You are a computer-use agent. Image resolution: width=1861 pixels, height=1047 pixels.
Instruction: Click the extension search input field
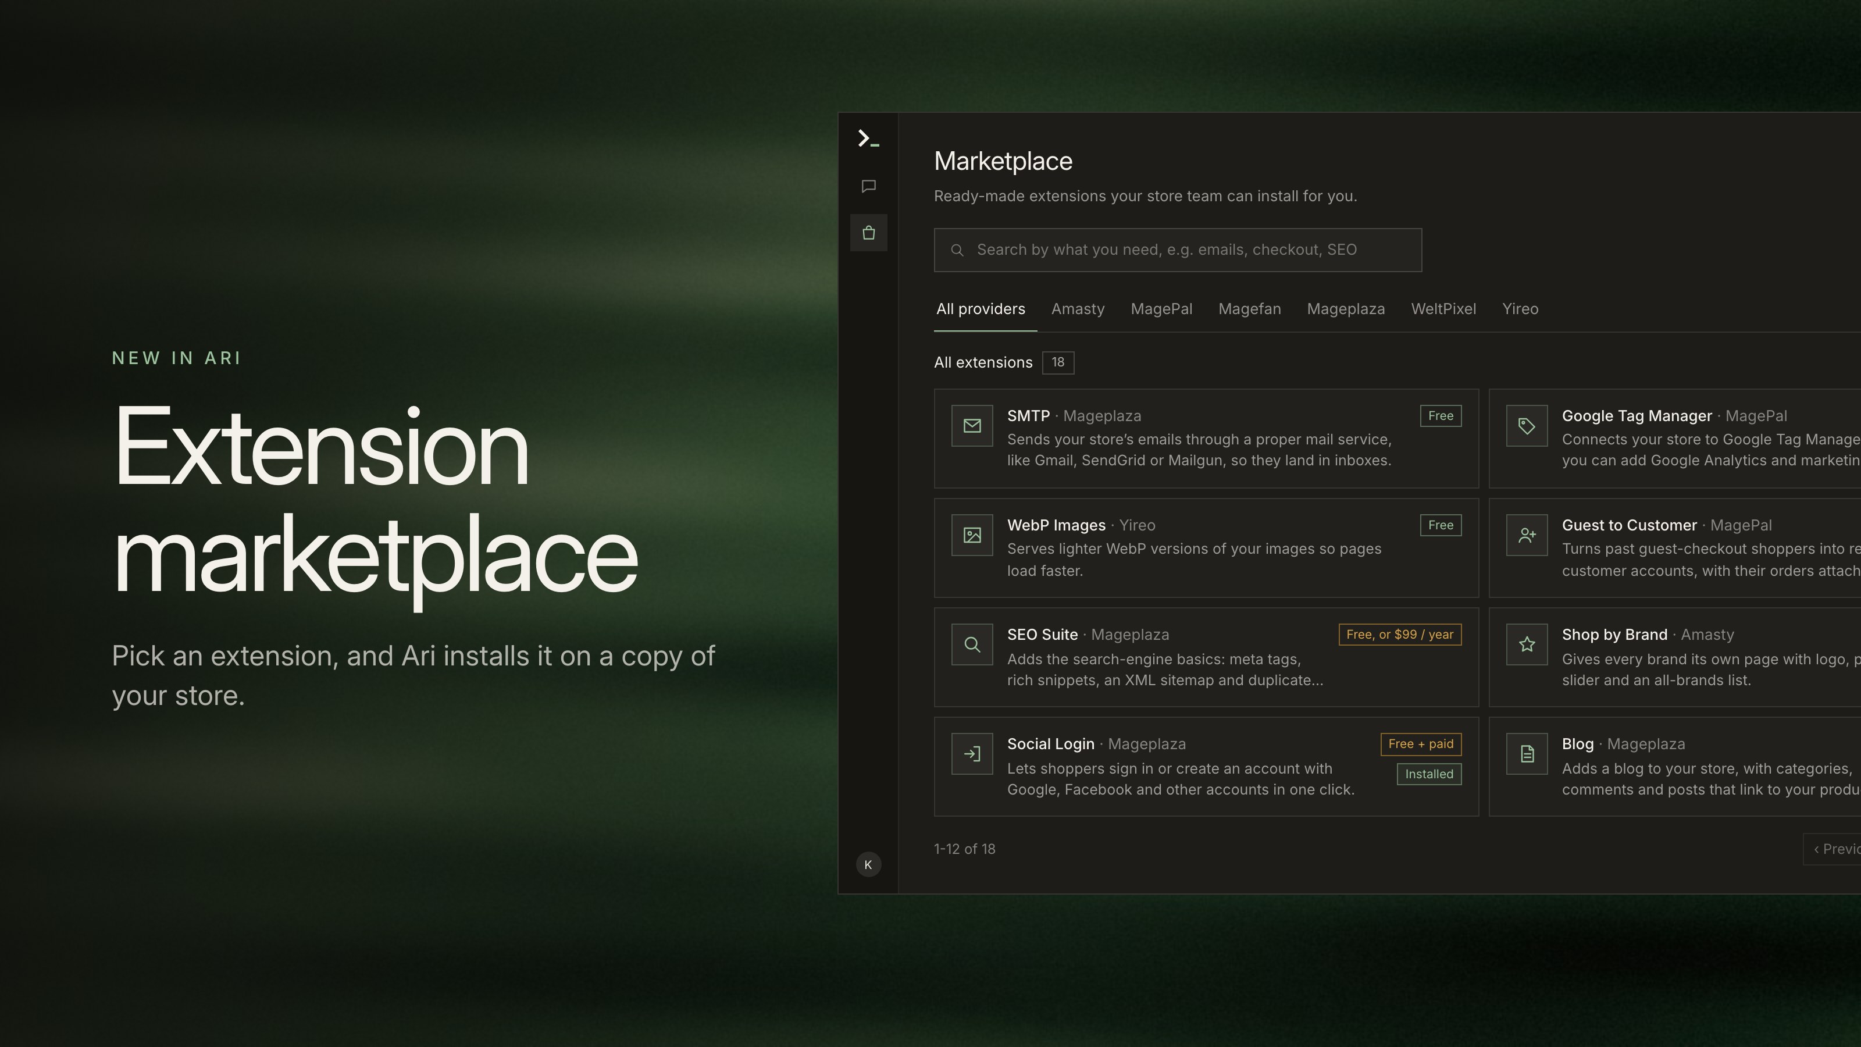[x=1178, y=250]
